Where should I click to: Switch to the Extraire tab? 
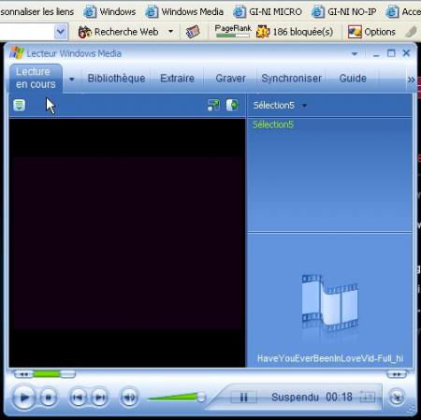[177, 79]
